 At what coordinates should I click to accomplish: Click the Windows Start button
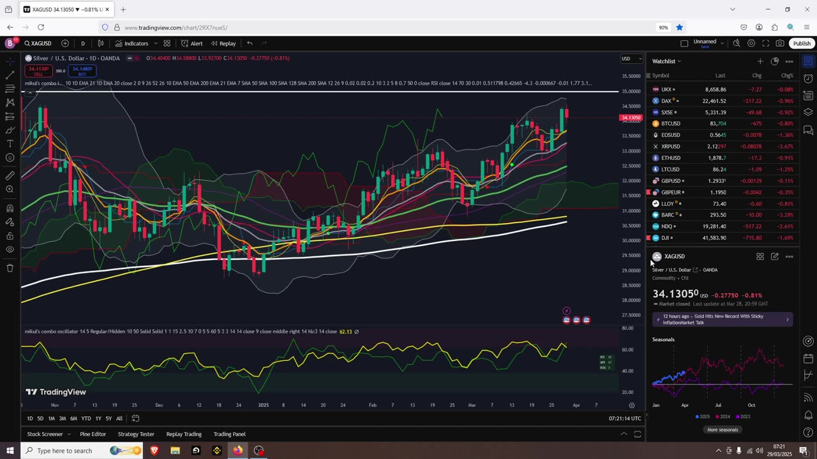[10, 451]
